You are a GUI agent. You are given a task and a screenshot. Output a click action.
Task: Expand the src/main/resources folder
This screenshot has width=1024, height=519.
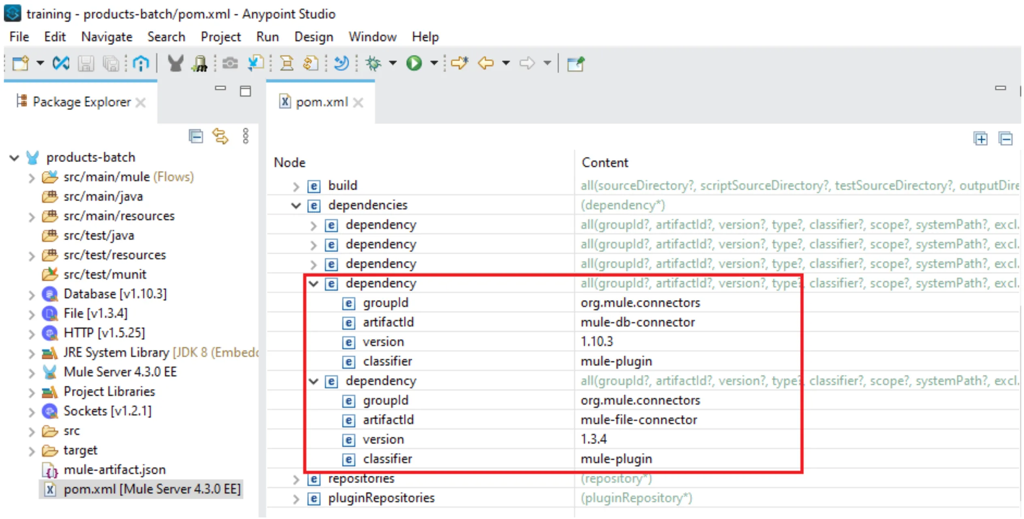coord(32,217)
